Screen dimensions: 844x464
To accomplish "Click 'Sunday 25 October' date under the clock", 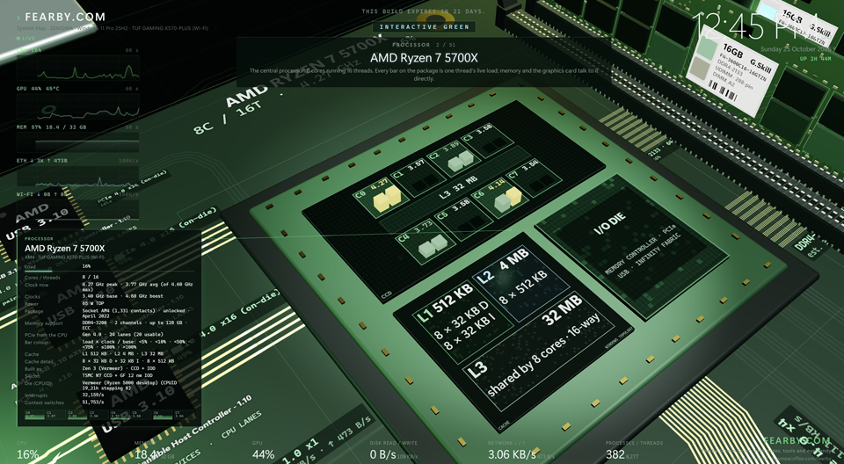I will (796, 49).
